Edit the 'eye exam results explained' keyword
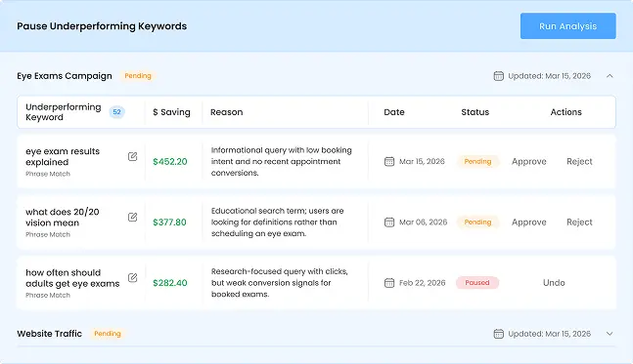The image size is (633, 364). coord(132,156)
